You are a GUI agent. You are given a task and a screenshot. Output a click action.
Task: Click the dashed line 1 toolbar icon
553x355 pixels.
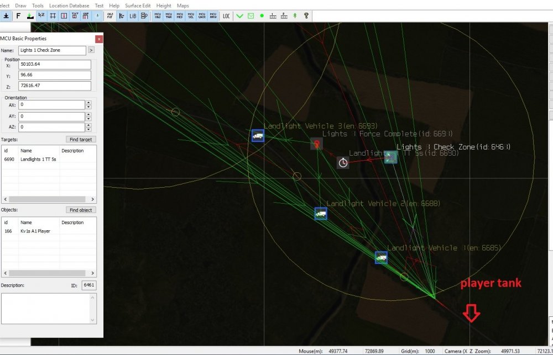(273, 16)
